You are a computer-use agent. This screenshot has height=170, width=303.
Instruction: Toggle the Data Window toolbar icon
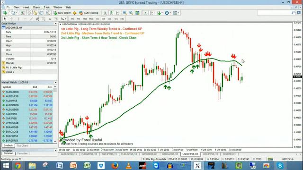click(x=29, y=13)
